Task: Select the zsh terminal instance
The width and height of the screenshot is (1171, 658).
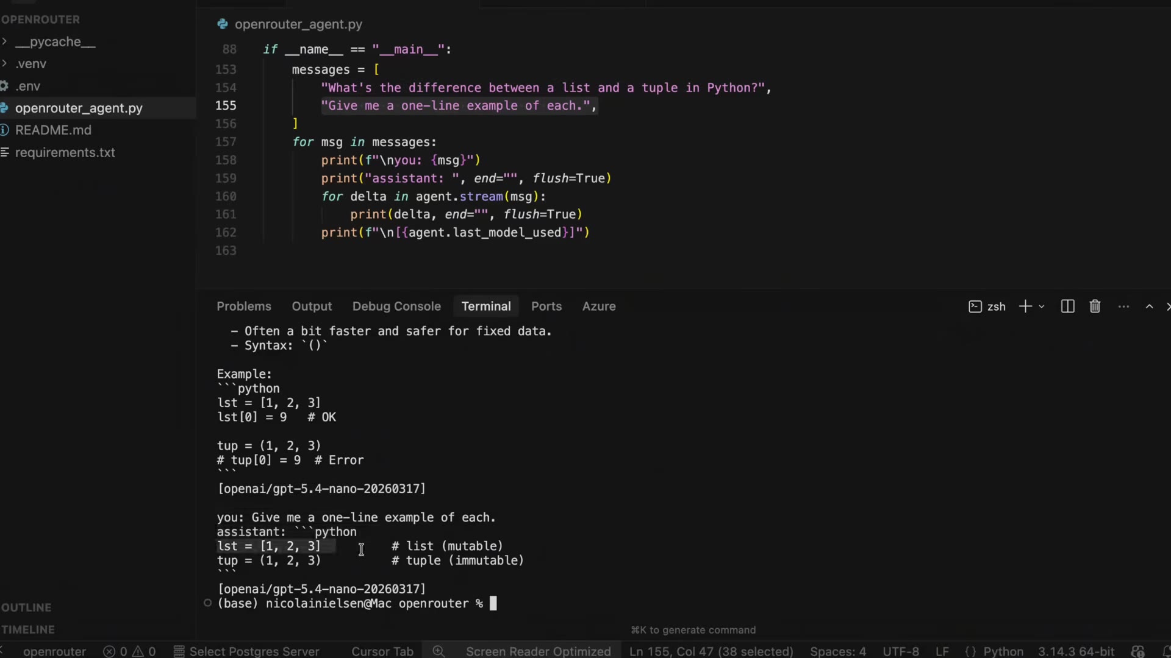Action: click(x=987, y=306)
